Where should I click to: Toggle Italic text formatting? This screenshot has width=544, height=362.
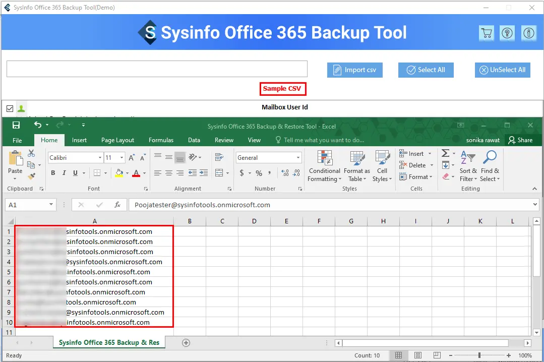64,173
